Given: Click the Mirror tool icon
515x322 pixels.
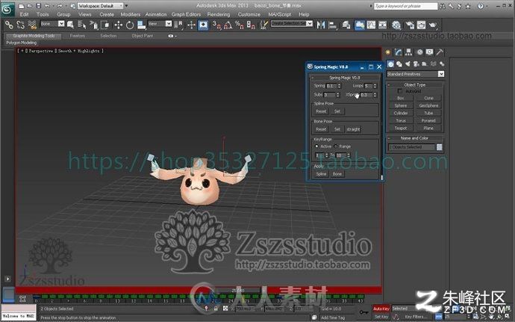Looking at the screenshot, I should pyautogui.click(x=321, y=25).
